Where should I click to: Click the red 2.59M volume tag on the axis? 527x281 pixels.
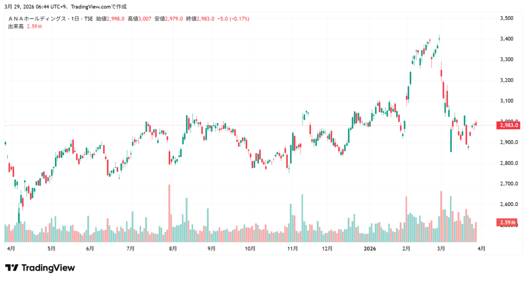tap(507, 222)
